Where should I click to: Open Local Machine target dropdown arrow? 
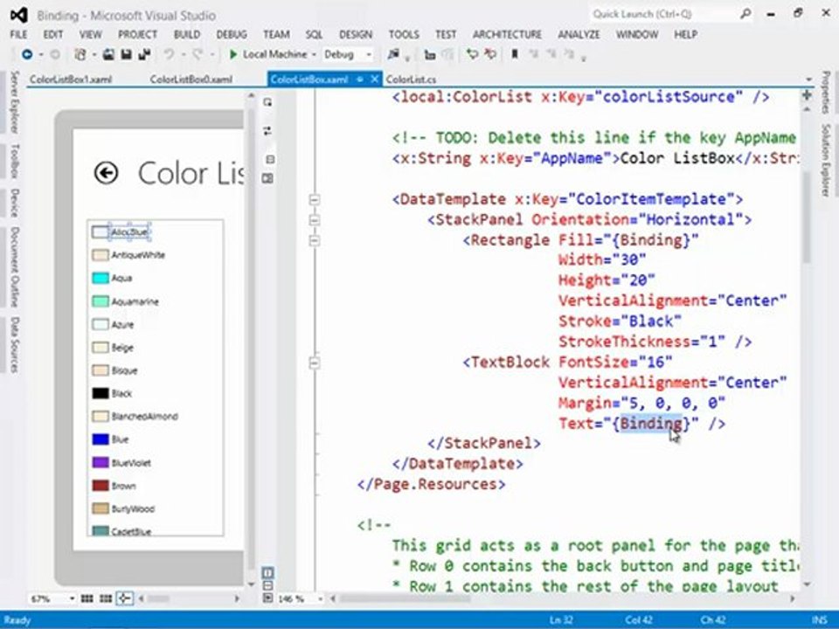click(x=314, y=54)
